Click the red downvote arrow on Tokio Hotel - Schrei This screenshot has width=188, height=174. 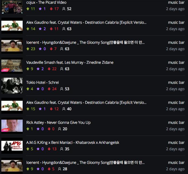pyautogui.click(x=49, y=89)
